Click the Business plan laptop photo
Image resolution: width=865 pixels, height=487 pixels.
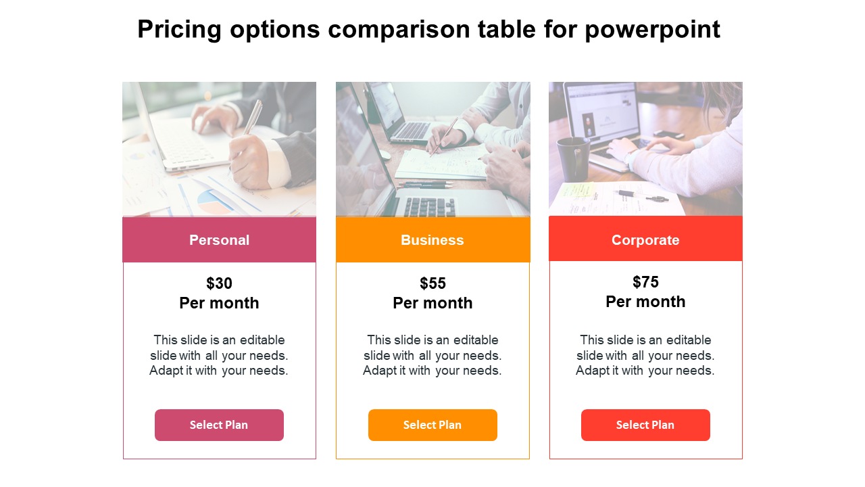(432, 149)
